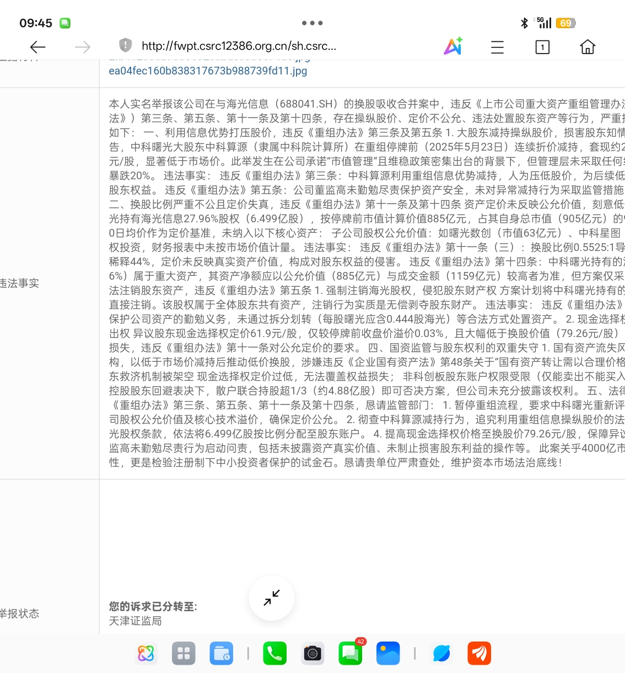Click the 违法事实 row label
625x673 pixels.
click(19, 284)
